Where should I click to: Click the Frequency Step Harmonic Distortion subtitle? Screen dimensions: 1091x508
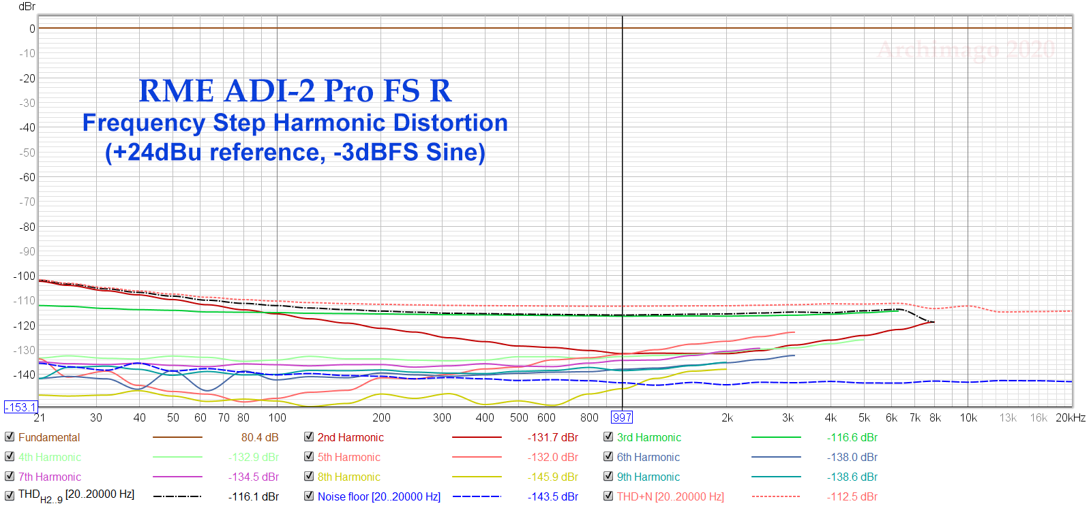[x=295, y=123]
